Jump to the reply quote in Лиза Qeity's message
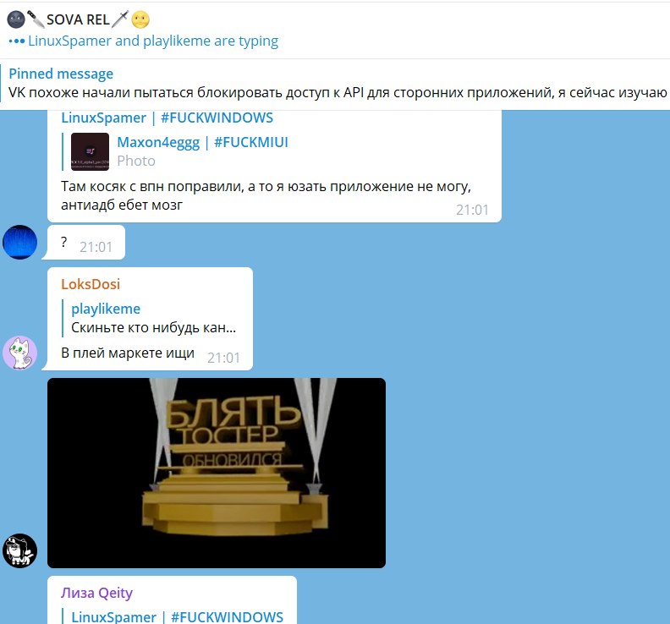This screenshot has height=624, width=670. [177, 616]
